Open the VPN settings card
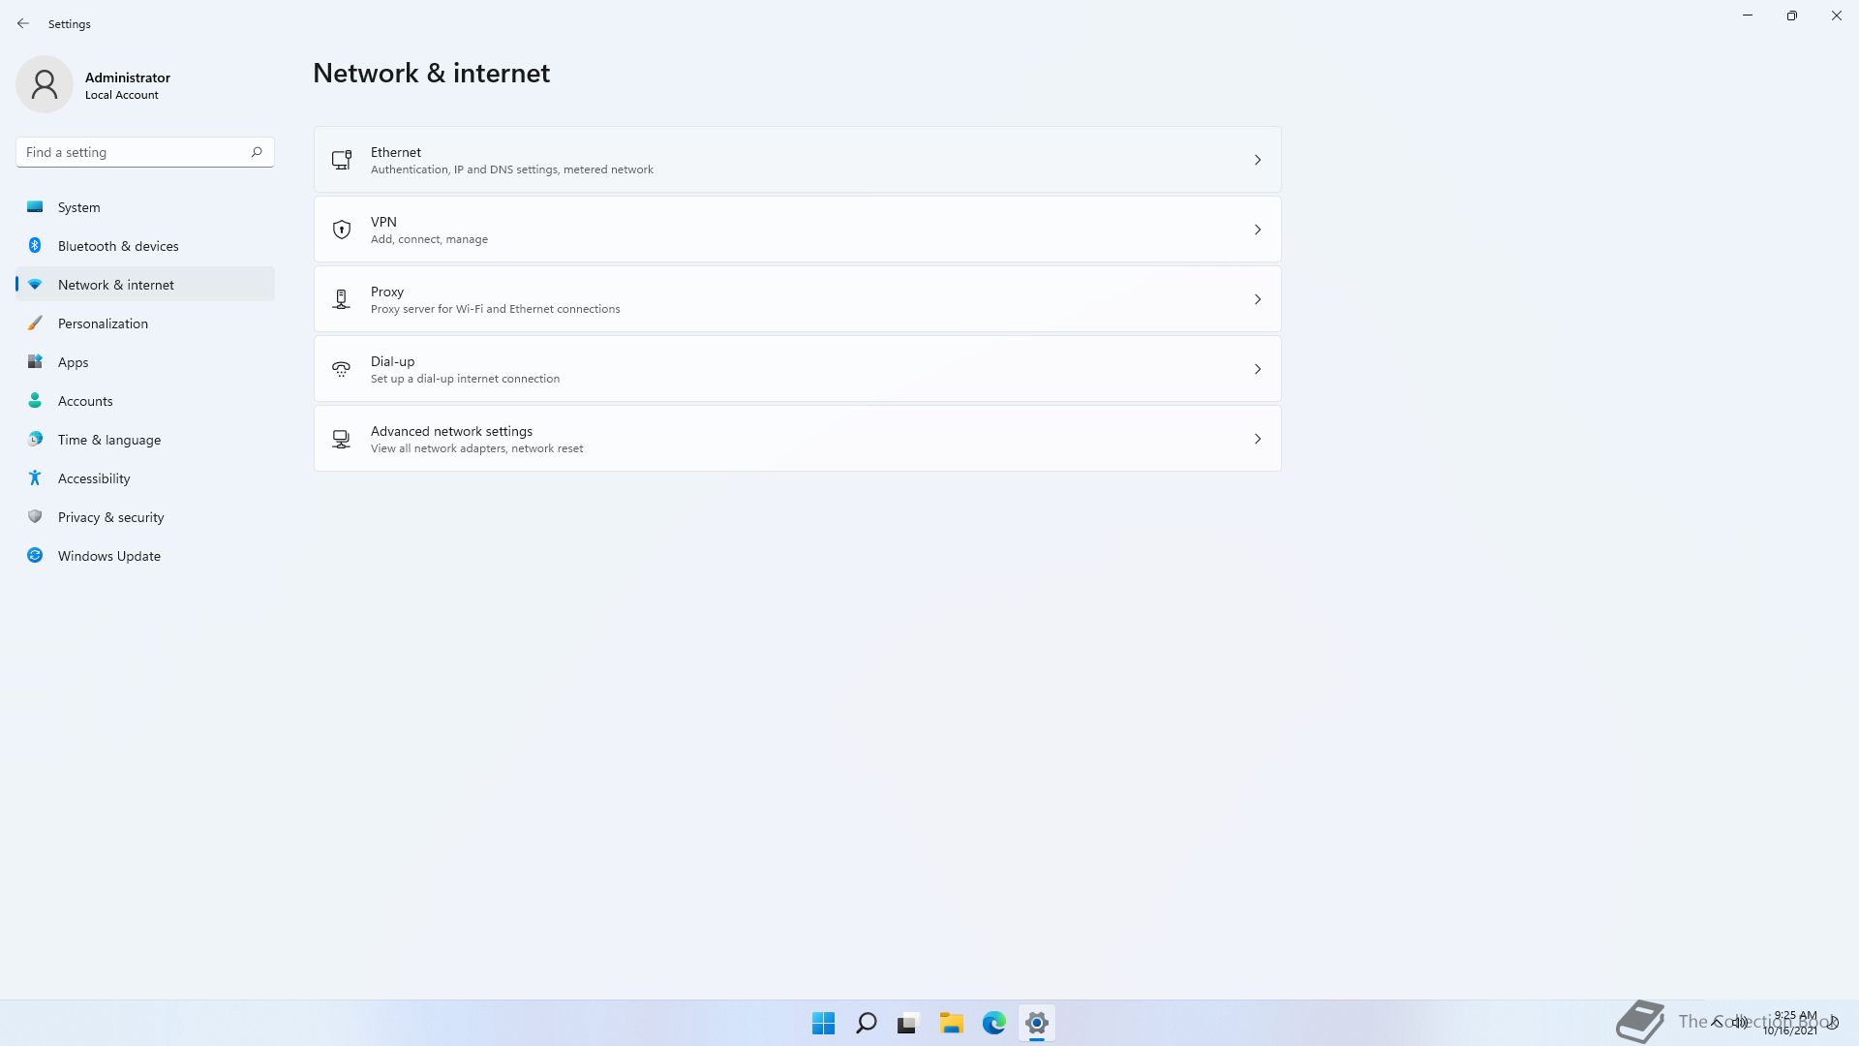The width and height of the screenshot is (1859, 1046). 797,230
